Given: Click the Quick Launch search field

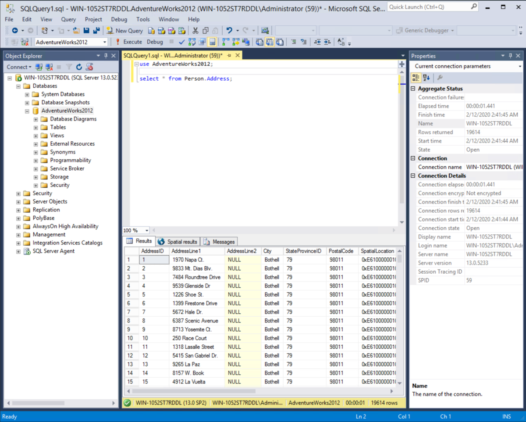Looking at the screenshot, I should [433, 7].
